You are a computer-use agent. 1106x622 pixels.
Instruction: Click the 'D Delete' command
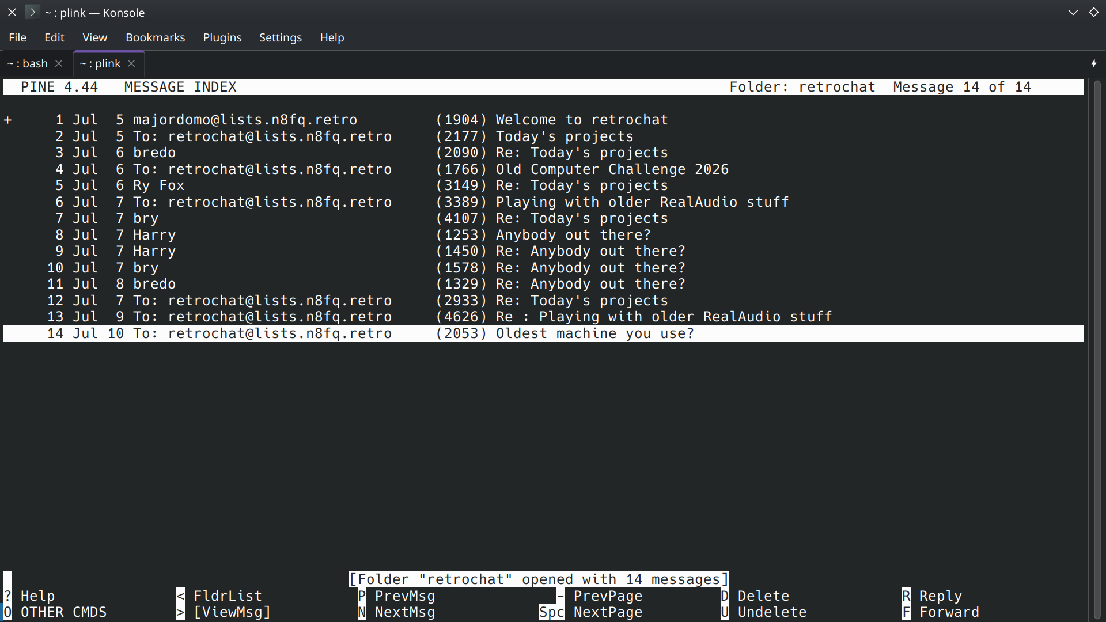click(755, 596)
